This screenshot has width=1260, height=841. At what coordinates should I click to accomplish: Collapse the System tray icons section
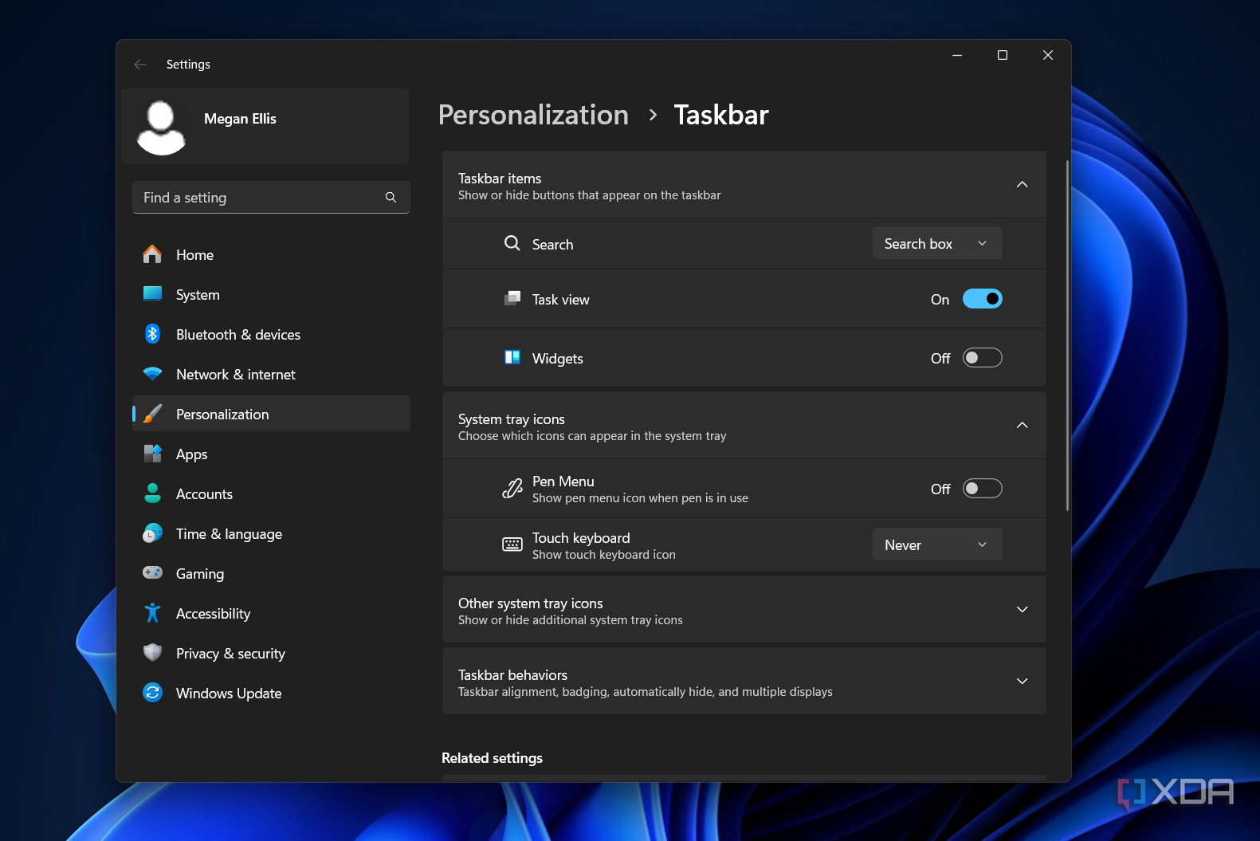pyautogui.click(x=1022, y=426)
